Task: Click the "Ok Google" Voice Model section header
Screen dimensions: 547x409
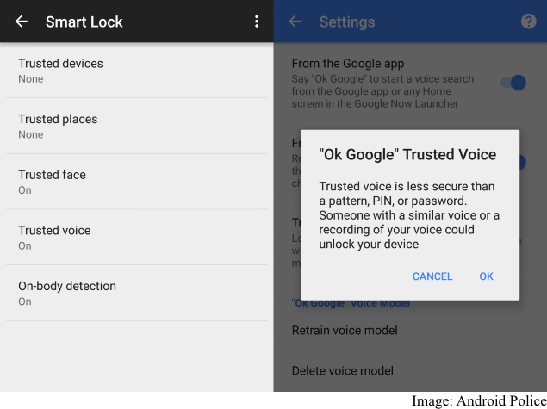Action: (x=350, y=303)
